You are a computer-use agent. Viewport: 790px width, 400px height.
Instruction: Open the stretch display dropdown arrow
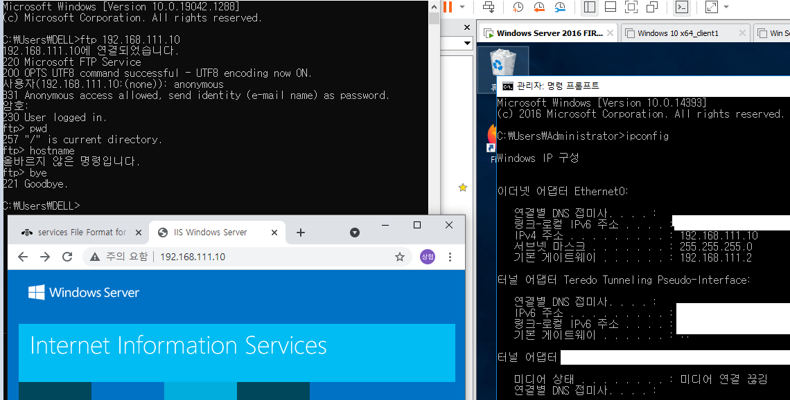coord(726,7)
